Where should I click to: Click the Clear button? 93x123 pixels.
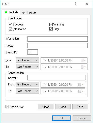(46, 107)
